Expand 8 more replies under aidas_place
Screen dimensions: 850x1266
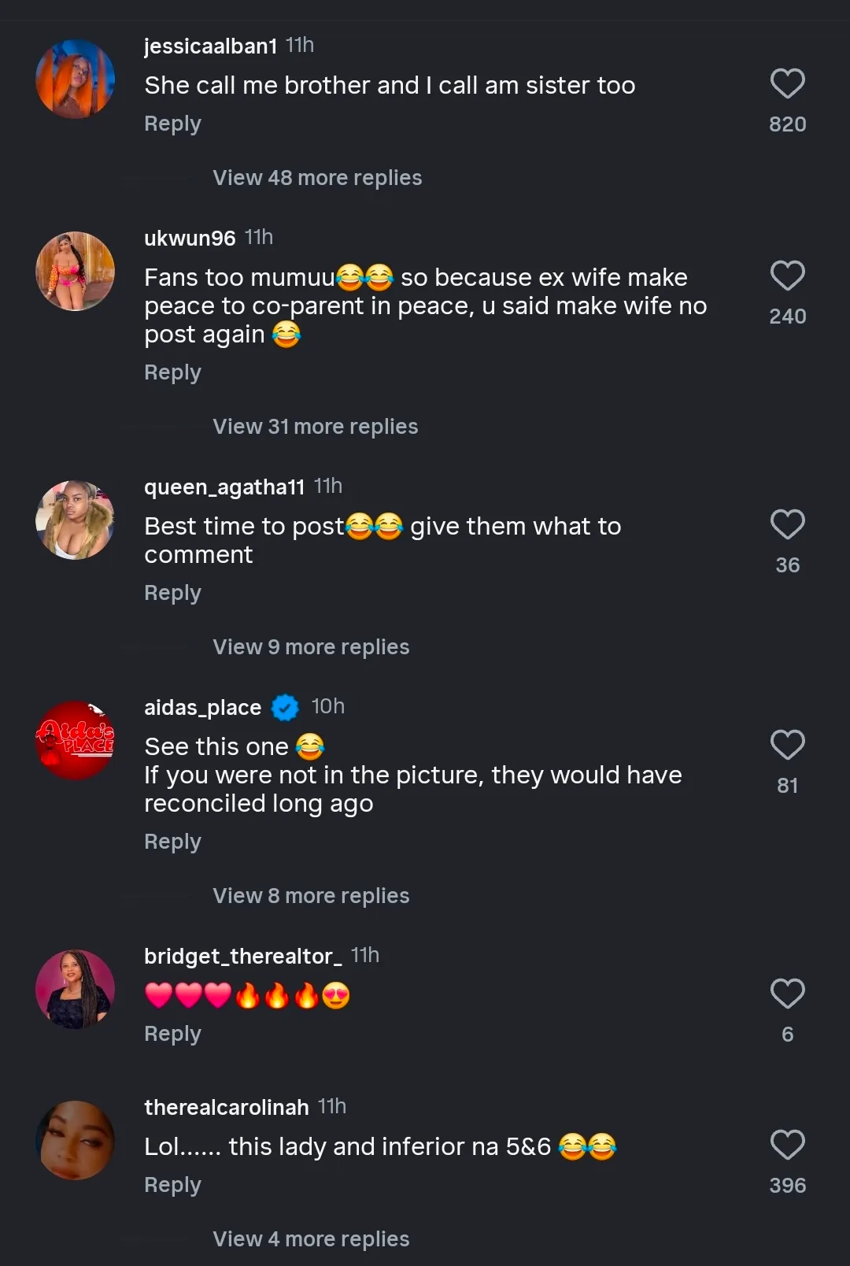(x=311, y=896)
